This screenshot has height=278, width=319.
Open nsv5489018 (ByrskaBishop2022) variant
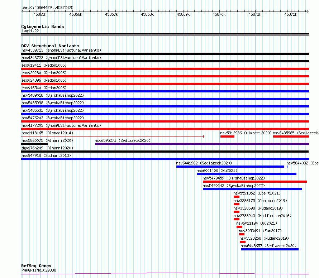click(53, 95)
